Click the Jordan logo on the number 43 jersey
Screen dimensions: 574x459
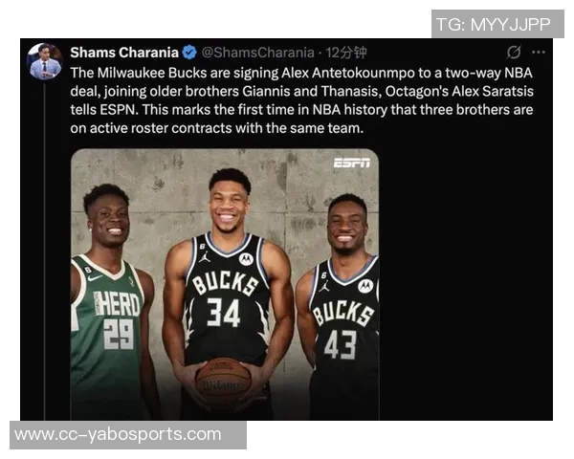(x=323, y=286)
